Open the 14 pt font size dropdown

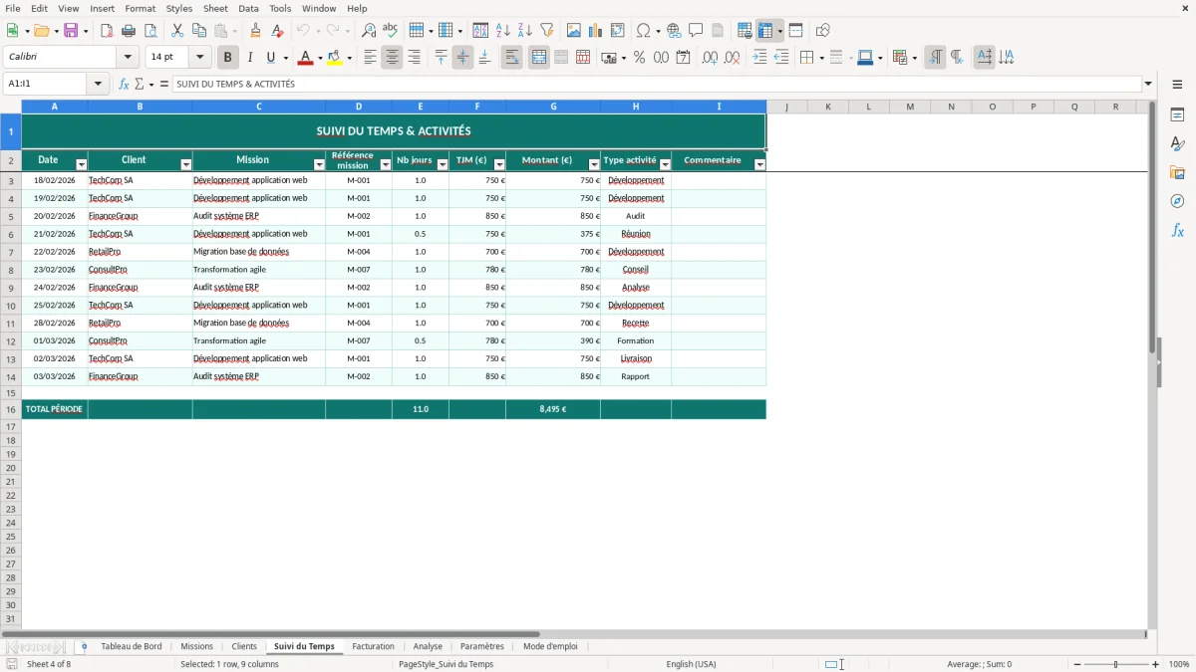(x=199, y=58)
